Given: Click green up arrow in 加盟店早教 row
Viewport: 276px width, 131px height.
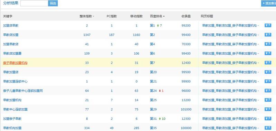Looking at the screenshot, I should pos(158,25).
